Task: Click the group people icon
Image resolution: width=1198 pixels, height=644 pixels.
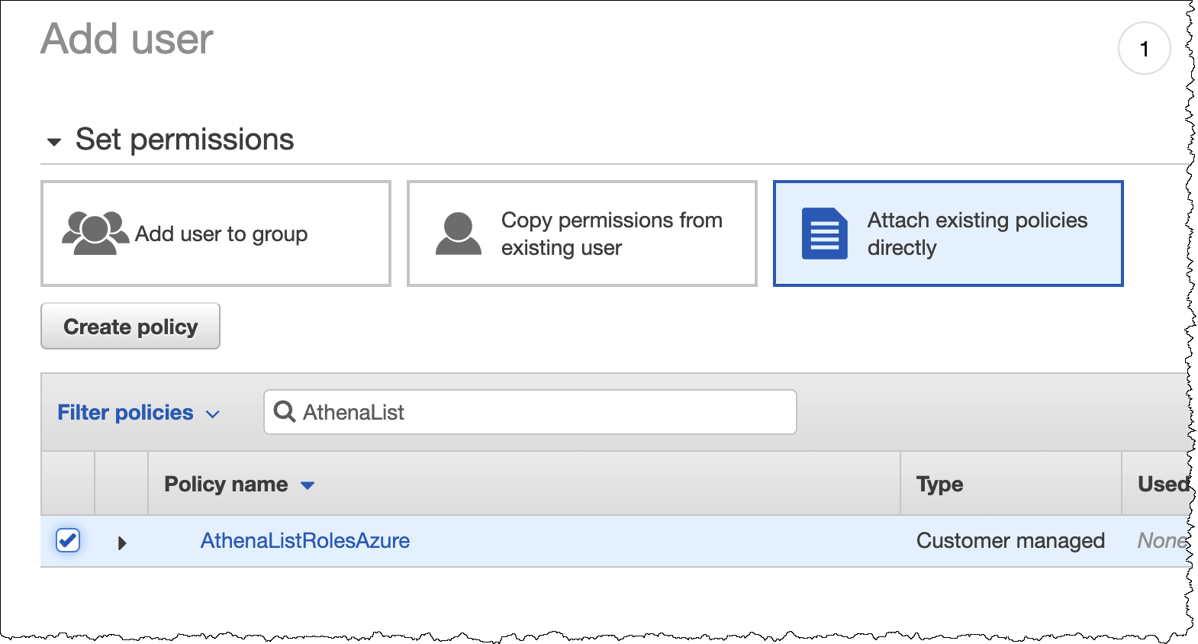Action: (95, 233)
